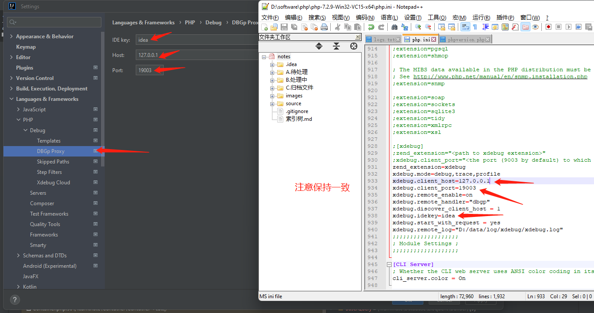Viewport: 594px width, 313px height.
Task: Toggle file monitoring eye icon
Action: (x=536, y=27)
